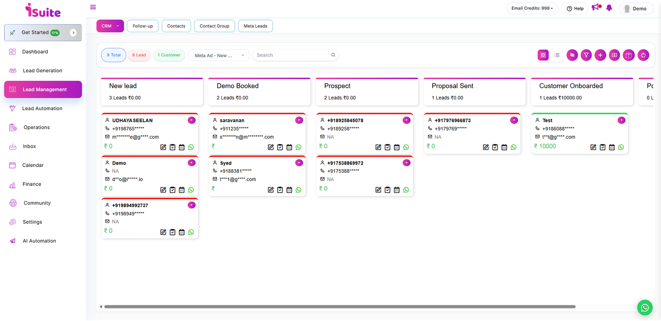Expand the Meta Ad - New pipeline dropdown
Screen dimensions: 661x321
tap(219, 55)
